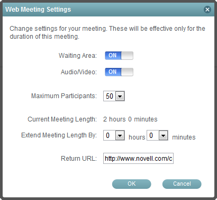Viewport: 217px width, 200px height.
Task: Open the Maximum Participants dropdown arrow
Action: click(x=120, y=96)
